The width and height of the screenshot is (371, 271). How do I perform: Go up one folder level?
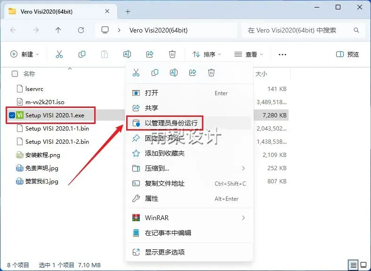point(58,30)
